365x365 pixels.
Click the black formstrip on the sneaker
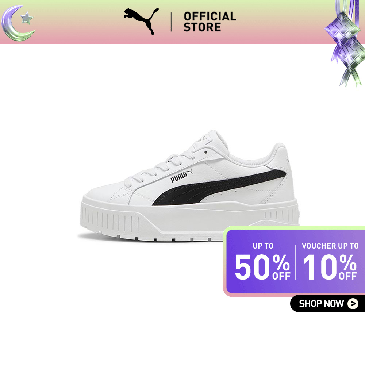coord(218,188)
